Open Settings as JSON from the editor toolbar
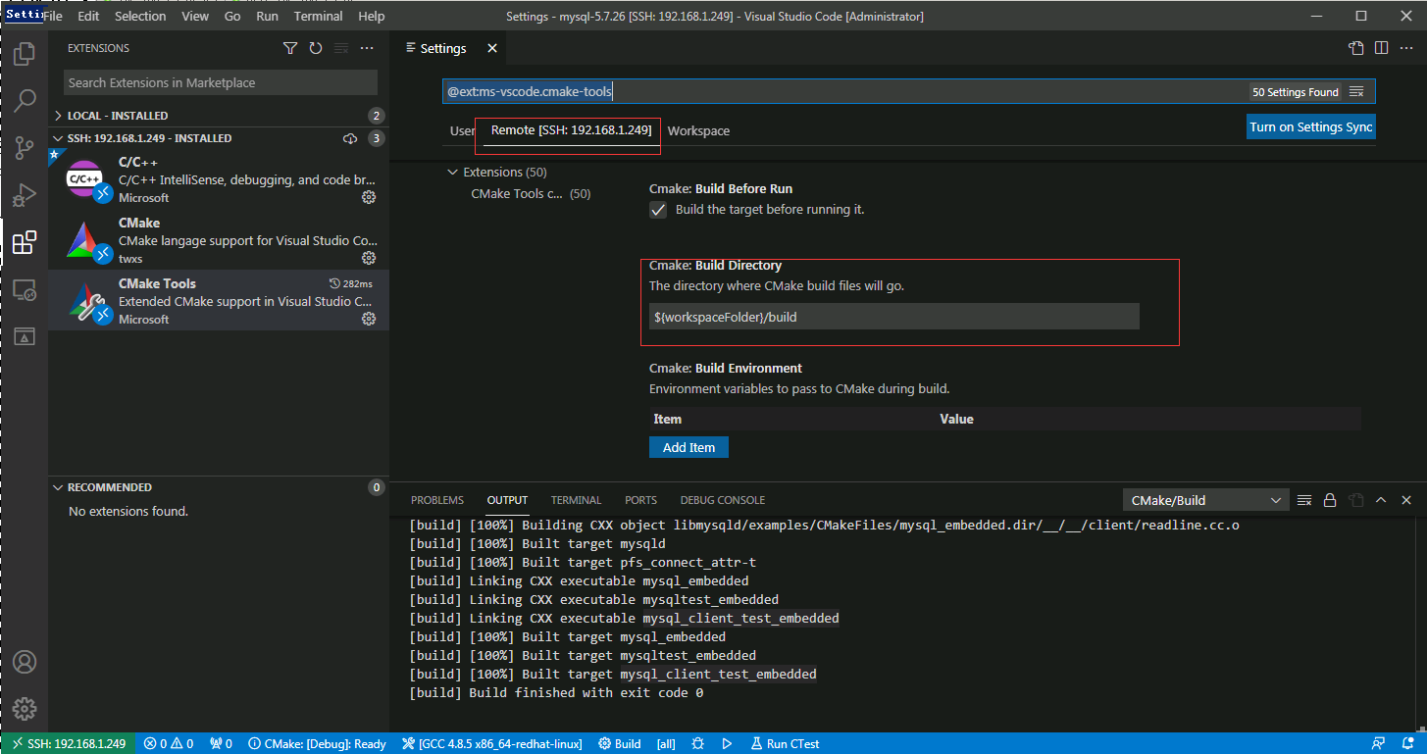 tap(1356, 48)
